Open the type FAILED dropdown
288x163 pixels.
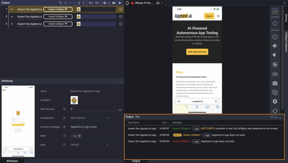pos(89,145)
